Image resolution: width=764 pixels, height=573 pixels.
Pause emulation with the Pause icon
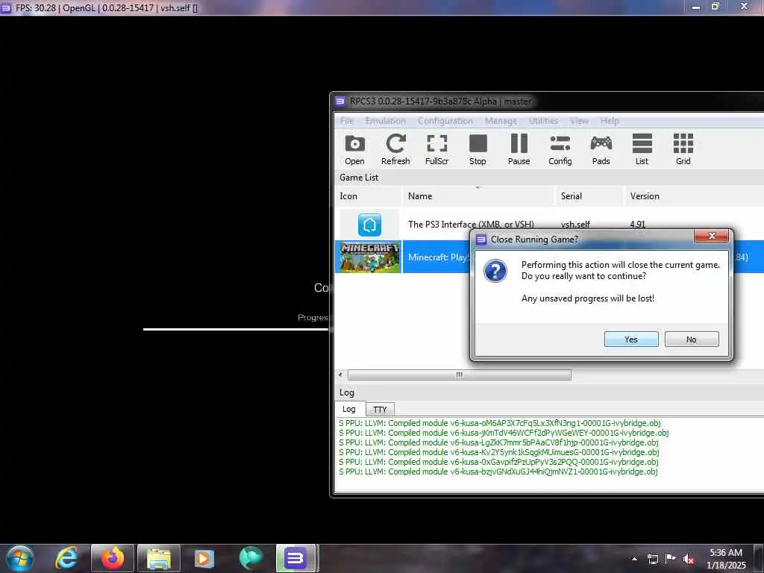(519, 149)
